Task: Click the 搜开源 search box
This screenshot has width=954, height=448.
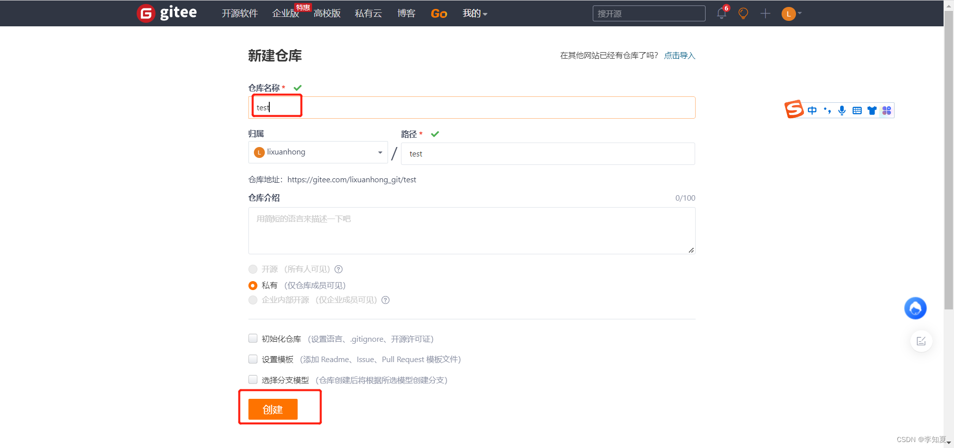Action: click(649, 13)
